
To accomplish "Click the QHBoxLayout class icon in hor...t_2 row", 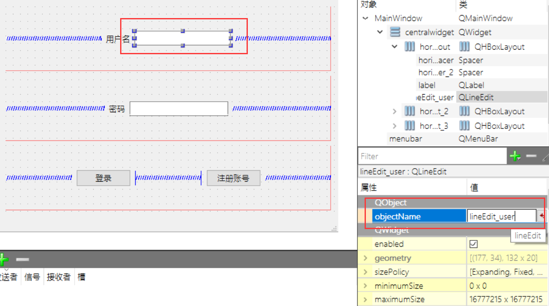I will tap(465, 111).
